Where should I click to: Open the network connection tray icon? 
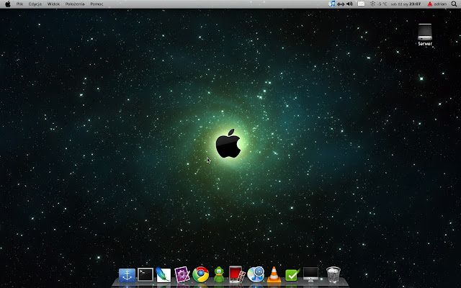(x=341, y=4)
